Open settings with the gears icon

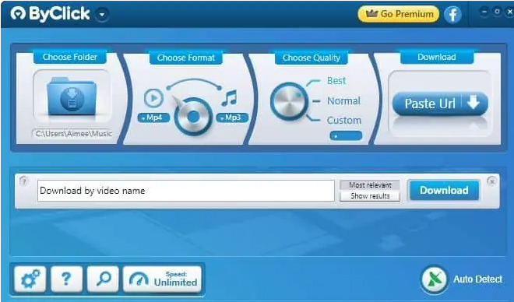tap(30, 279)
